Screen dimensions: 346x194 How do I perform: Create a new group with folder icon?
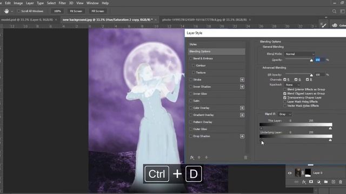[x=326, y=182]
